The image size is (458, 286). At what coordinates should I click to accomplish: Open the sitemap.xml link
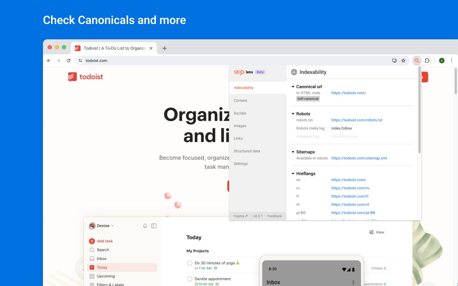click(x=359, y=158)
